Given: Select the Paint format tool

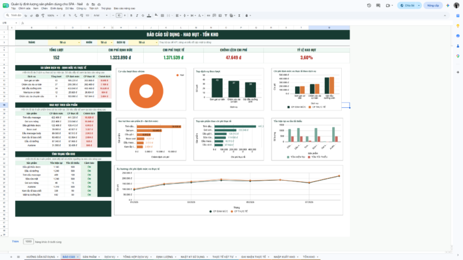Looking at the screenshot, I should click(43, 16).
